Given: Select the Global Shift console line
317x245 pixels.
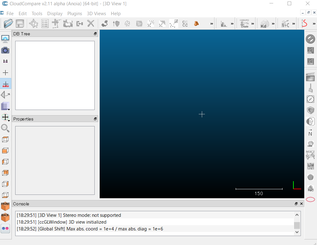Looking at the screenshot, I should click(x=155, y=229).
